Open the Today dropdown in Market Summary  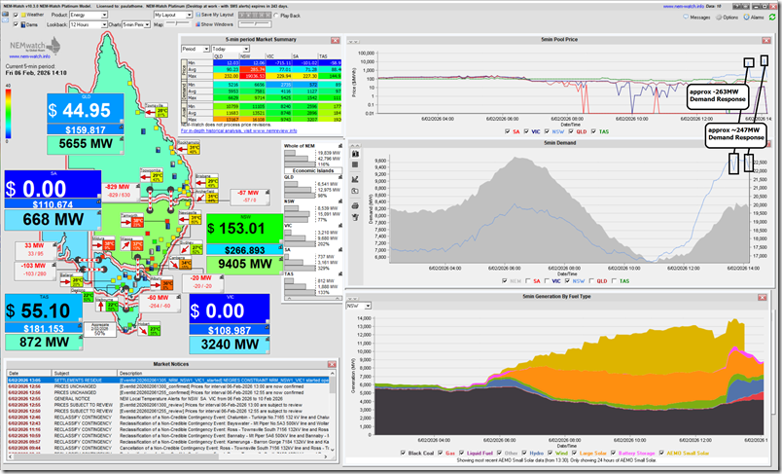(x=230, y=49)
